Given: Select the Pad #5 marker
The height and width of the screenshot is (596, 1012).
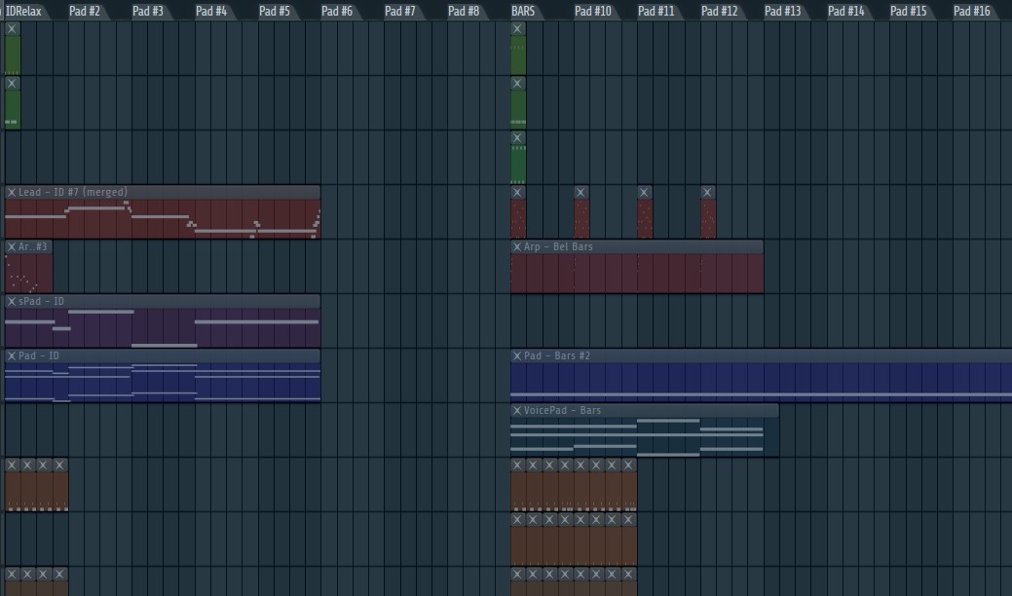Looking at the screenshot, I should [x=275, y=11].
